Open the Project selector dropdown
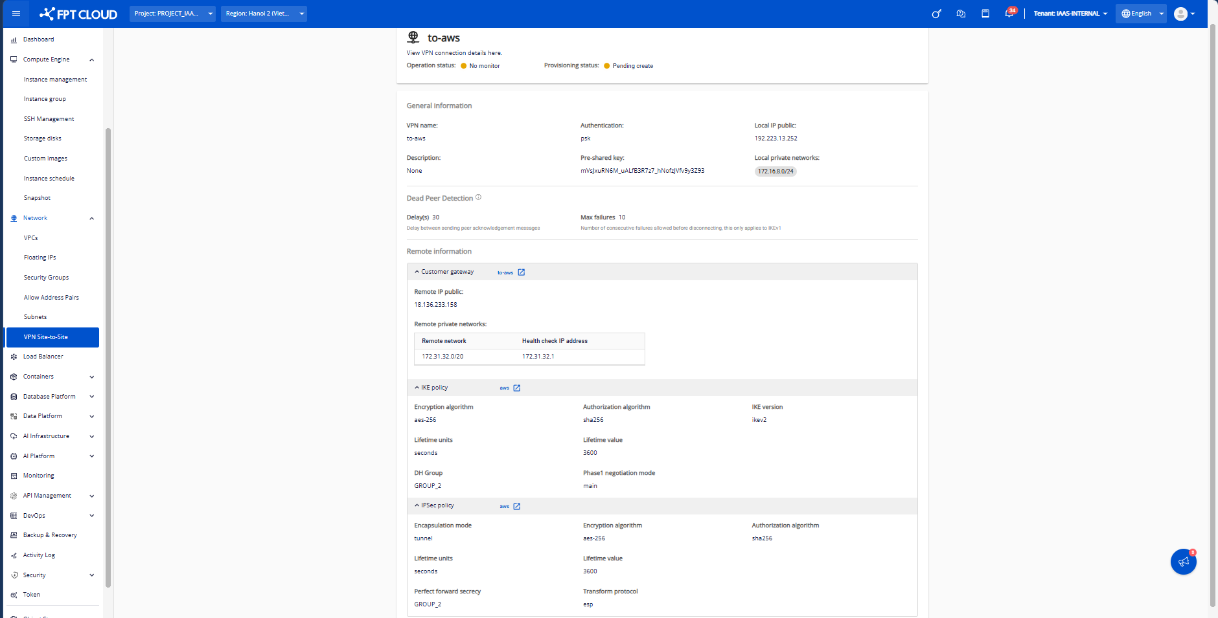 (x=172, y=14)
